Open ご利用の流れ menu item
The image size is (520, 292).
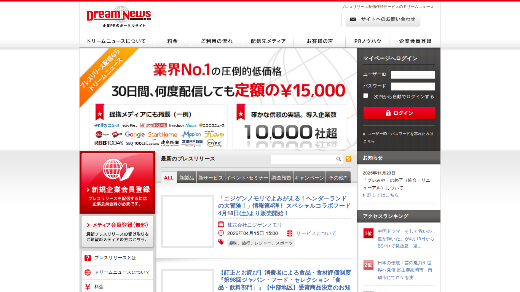click(216, 41)
